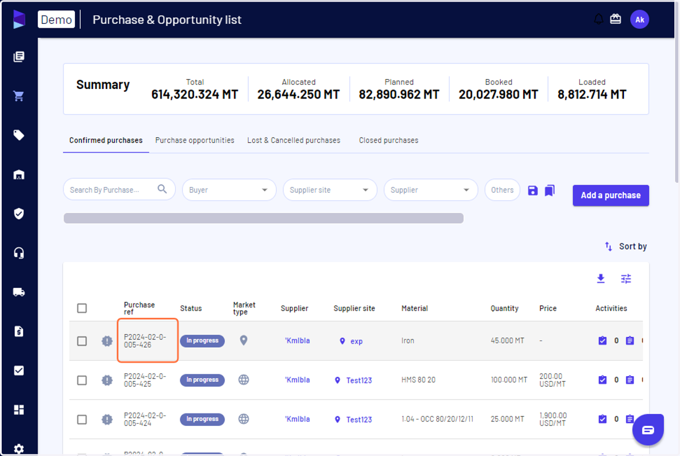Check the row P2024-02-0-005-424 checkbox
Image resolution: width=680 pixels, height=456 pixels.
(82, 419)
